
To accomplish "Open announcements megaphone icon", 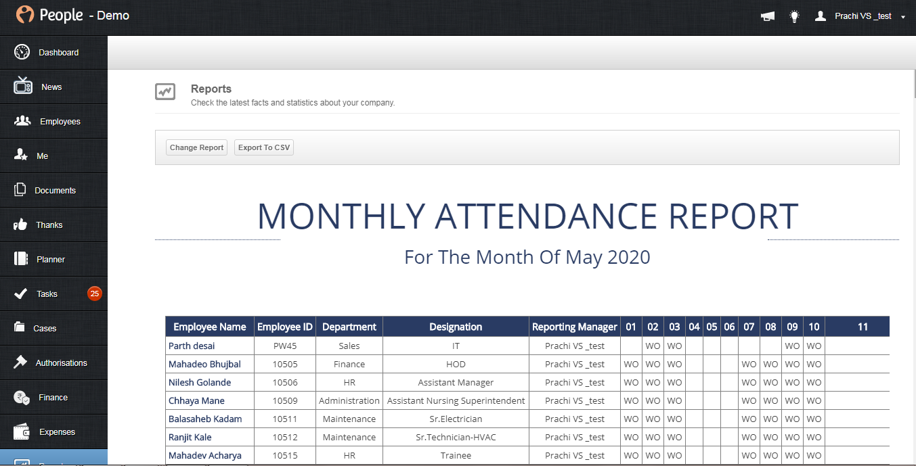I will tap(768, 16).
